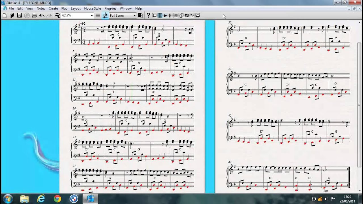Toggle the Parts window button
363x204 pixels.
pos(181,16)
